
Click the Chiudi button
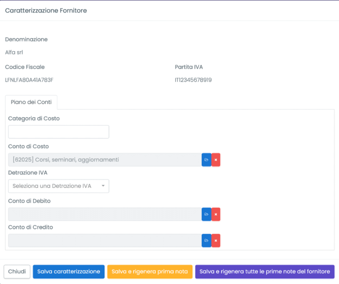click(x=17, y=271)
